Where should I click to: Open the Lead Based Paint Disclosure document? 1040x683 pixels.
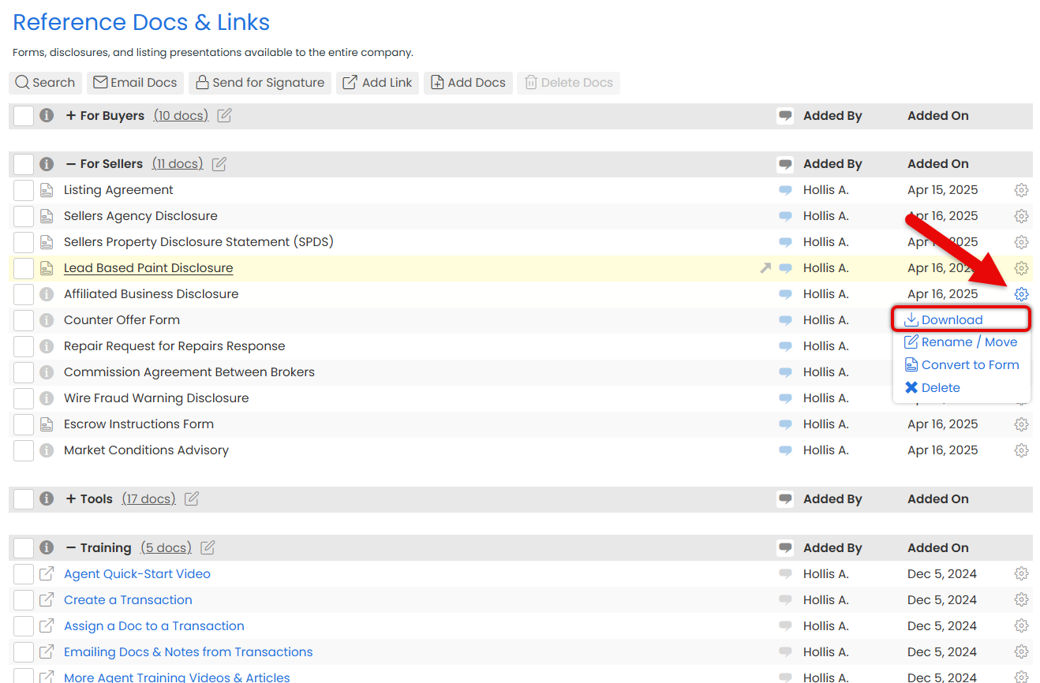click(x=148, y=268)
